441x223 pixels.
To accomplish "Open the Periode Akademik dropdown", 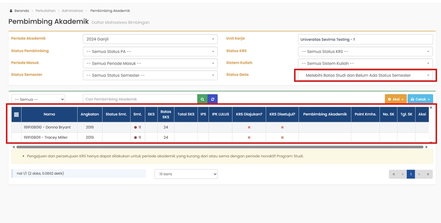I will tap(149, 39).
